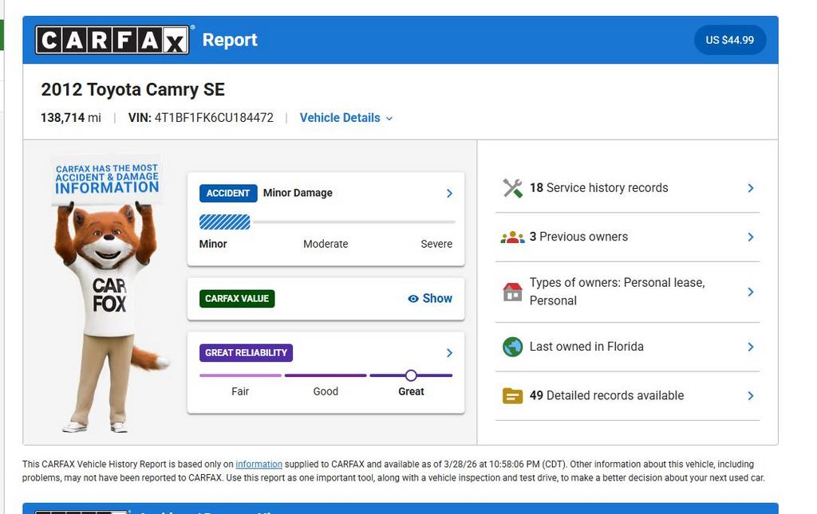This screenshot has width=817, height=514.
Task: Expand the Minor Damage accident section
Action: pos(448,193)
